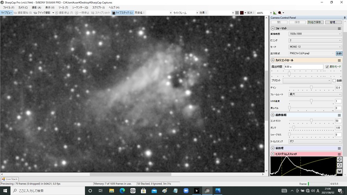Click 別名で保存 save-as button
This screenshot has height=195, width=347.
pyautogui.click(x=315, y=22)
